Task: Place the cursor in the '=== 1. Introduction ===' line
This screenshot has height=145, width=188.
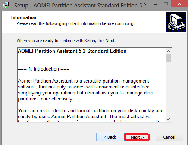Action: coord(44,69)
